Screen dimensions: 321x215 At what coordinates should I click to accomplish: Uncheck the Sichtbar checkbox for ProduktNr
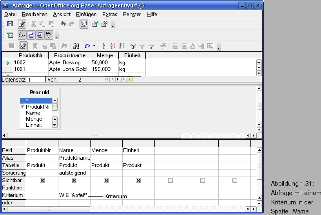pos(42,180)
